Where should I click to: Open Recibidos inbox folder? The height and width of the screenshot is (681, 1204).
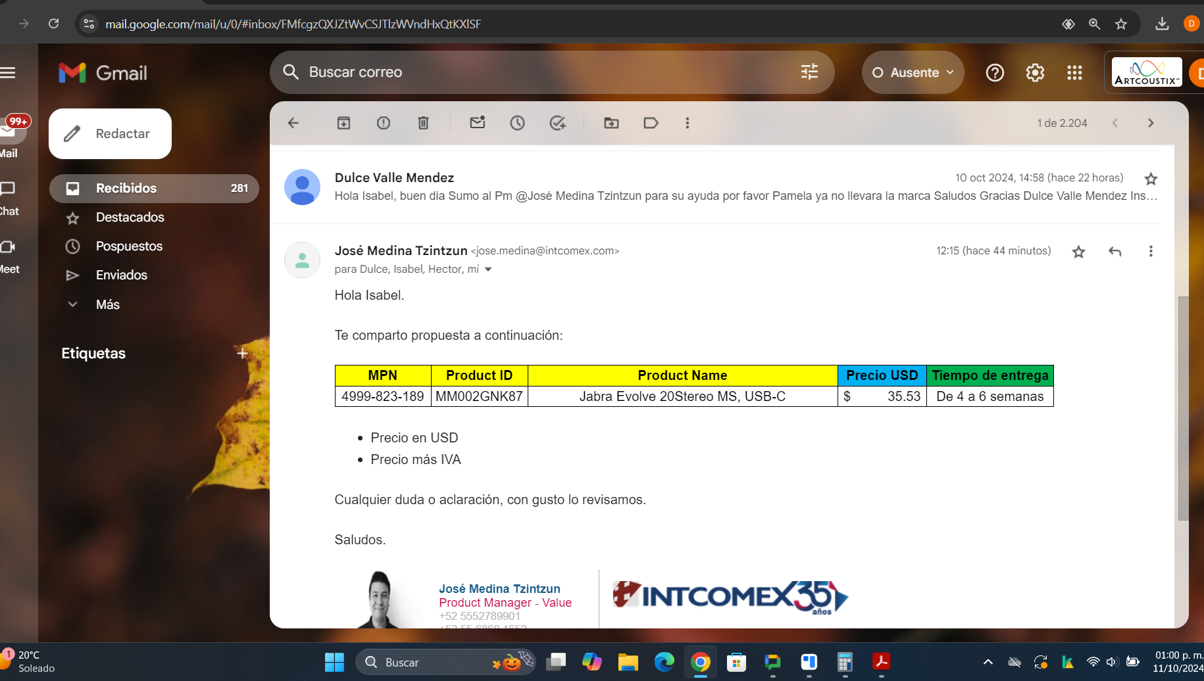[155, 188]
